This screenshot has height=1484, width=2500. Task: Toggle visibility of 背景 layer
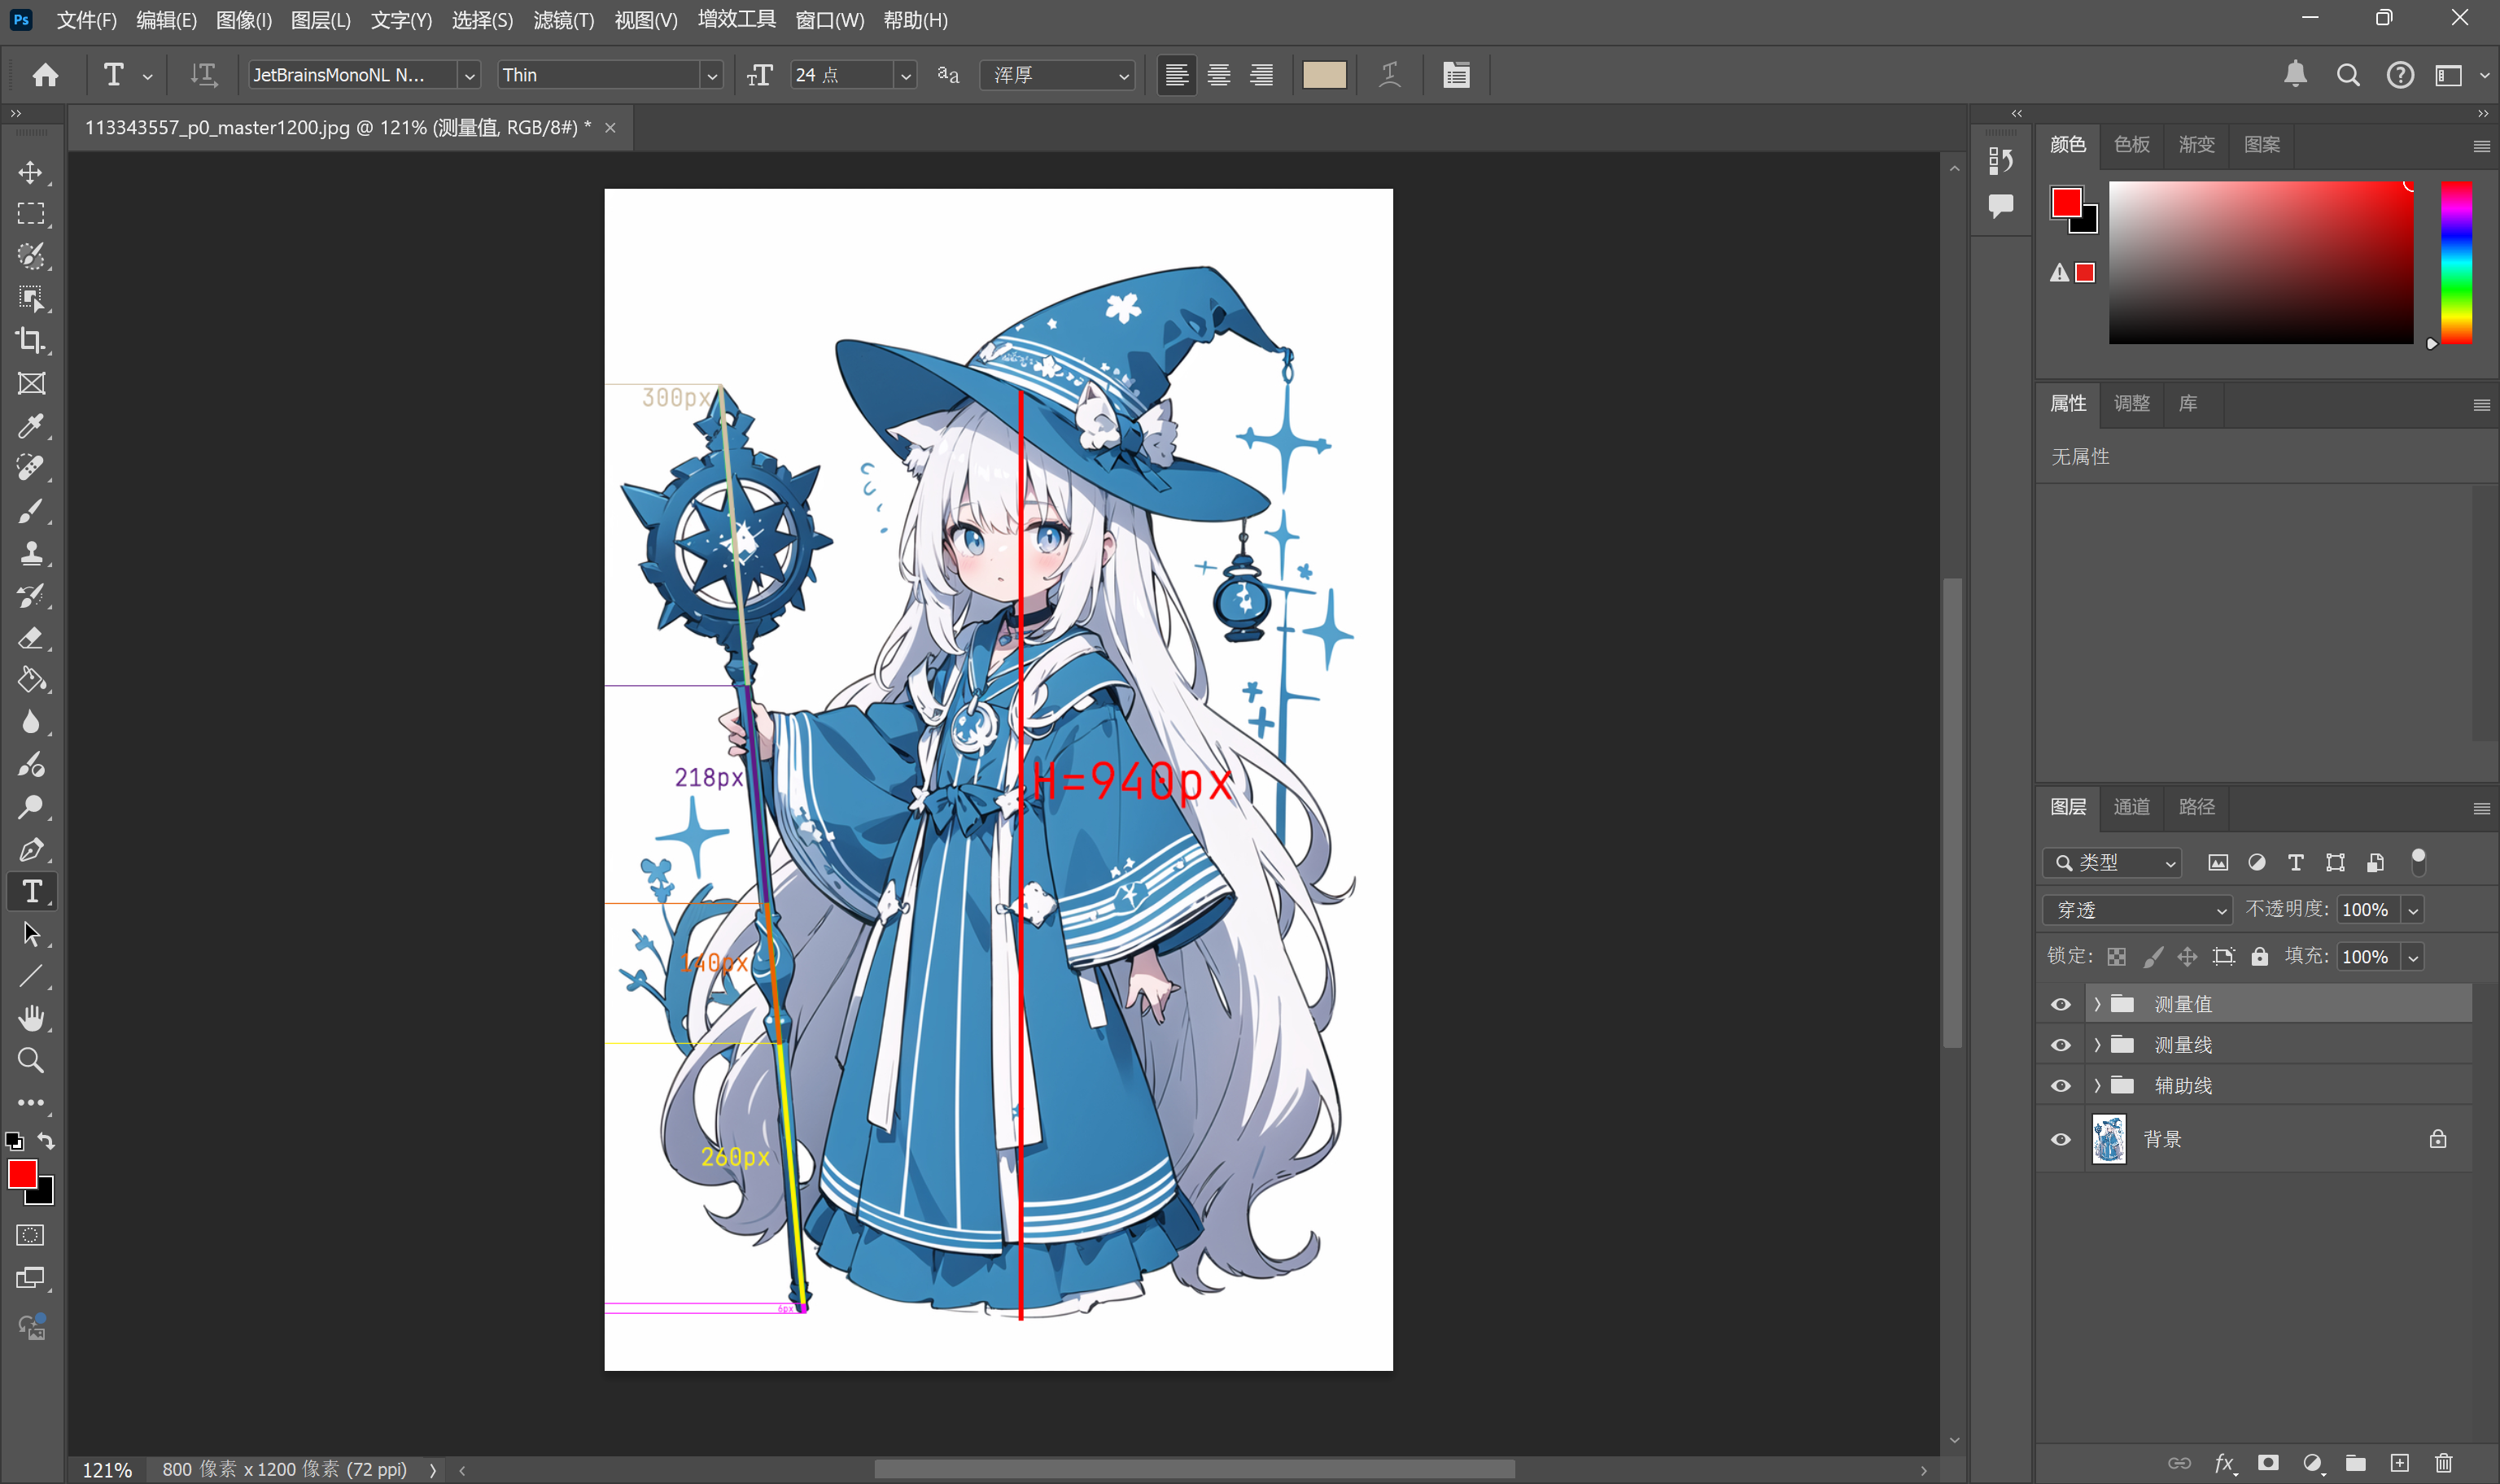coord(2060,1140)
